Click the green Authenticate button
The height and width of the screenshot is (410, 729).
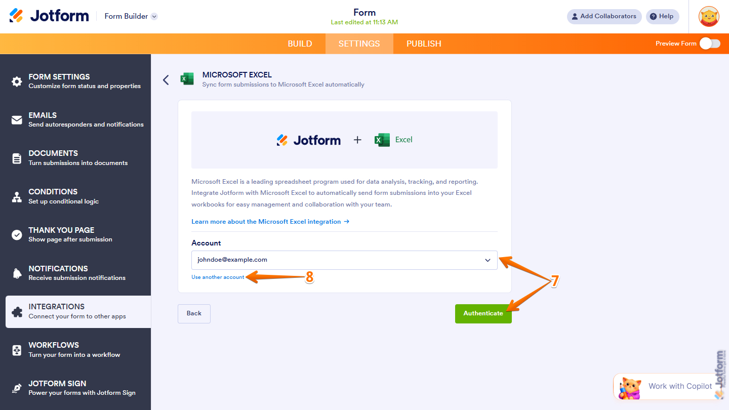483,313
